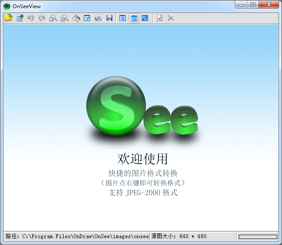The width and height of the screenshot is (282, 245).
Task: Click the 欢迎使用 welcome text in the image
Action: [x=143, y=159]
